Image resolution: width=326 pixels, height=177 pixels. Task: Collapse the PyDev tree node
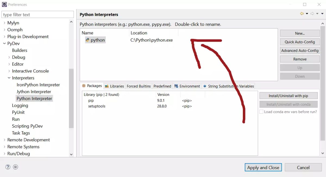4,43
